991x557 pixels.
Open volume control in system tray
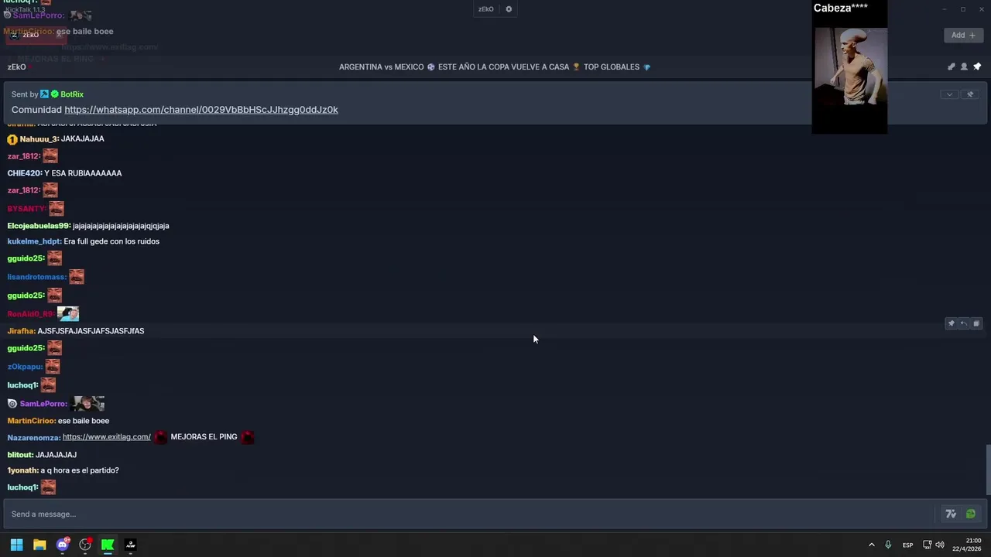pos(940,545)
